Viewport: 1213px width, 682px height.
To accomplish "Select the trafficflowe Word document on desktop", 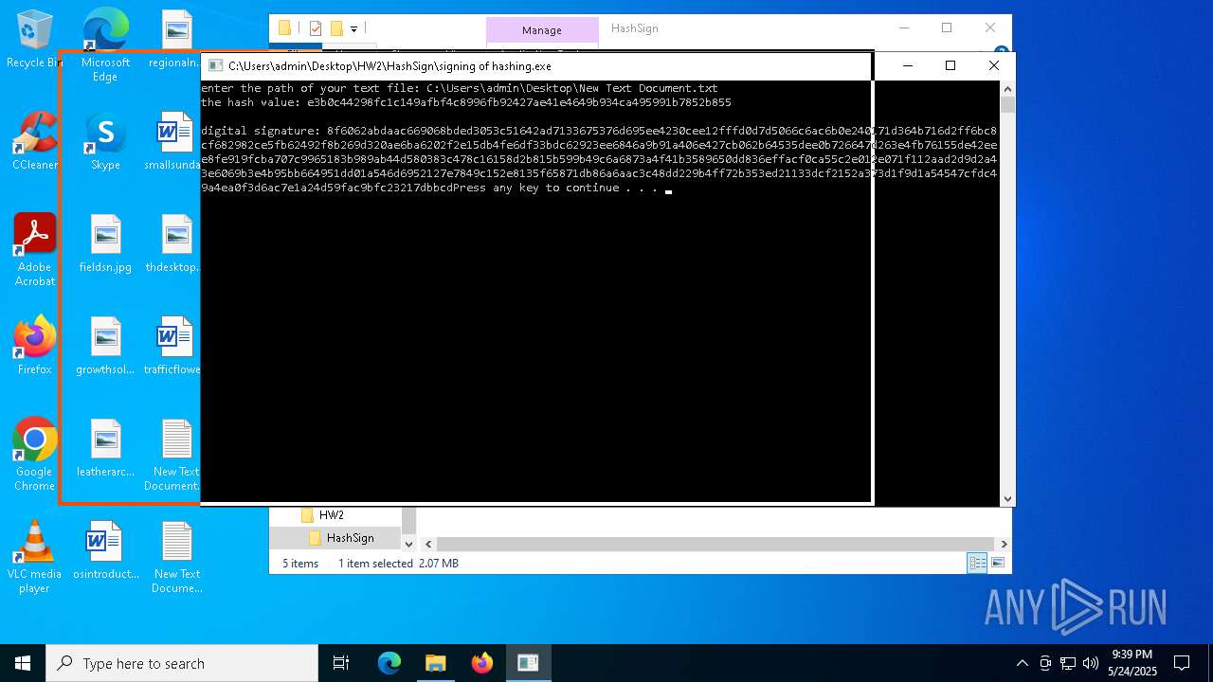I will pos(173,347).
